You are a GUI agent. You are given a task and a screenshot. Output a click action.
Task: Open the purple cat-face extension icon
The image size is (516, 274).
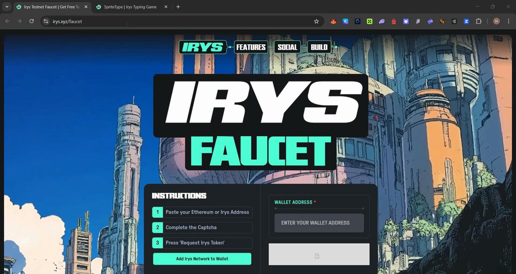(x=405, y=21)
